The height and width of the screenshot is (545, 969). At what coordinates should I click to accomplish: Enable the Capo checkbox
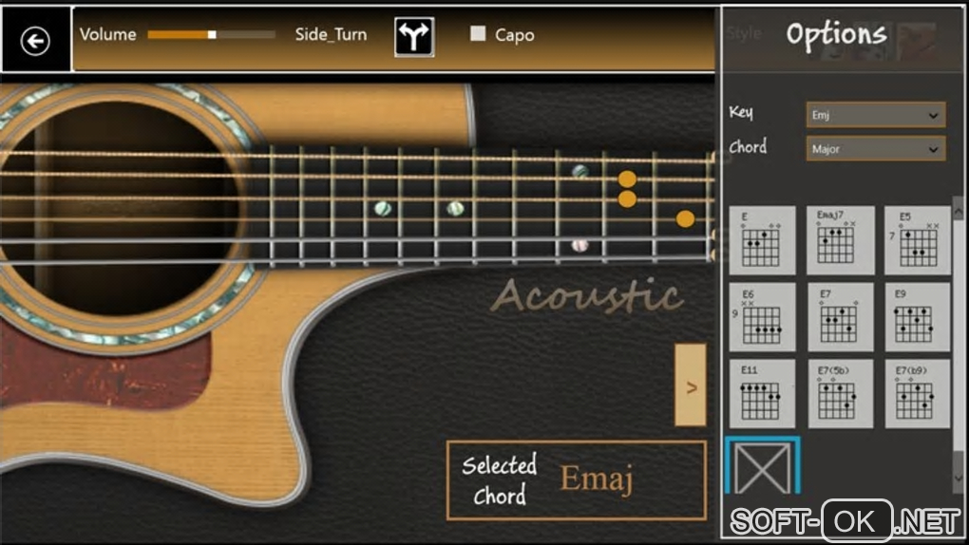(x=478, y=33)
